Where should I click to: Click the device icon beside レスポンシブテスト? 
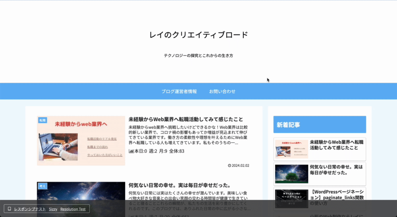pos(10,209)
